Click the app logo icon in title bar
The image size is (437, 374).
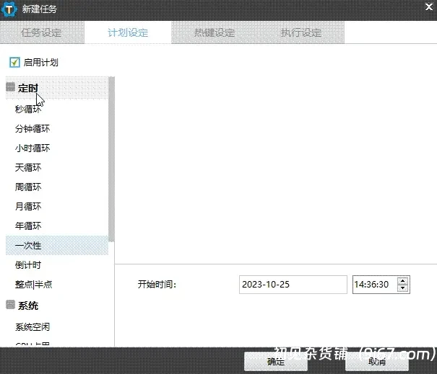(9, 9)
